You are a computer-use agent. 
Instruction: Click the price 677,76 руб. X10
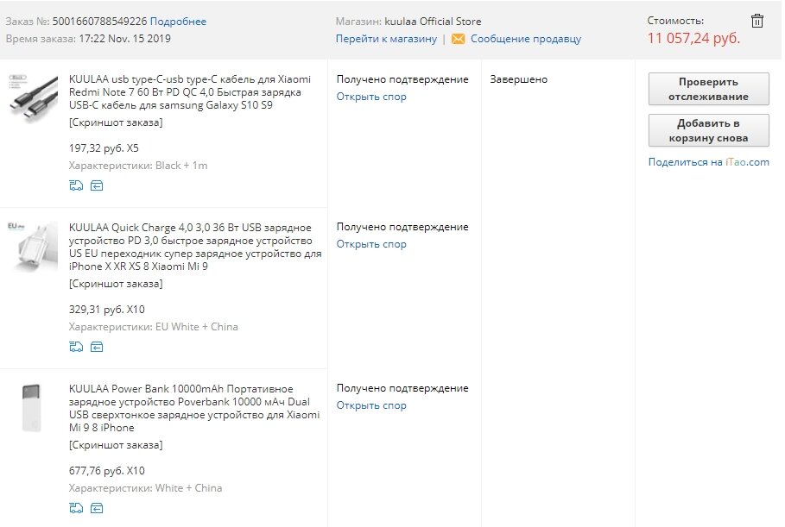[106, 471]
